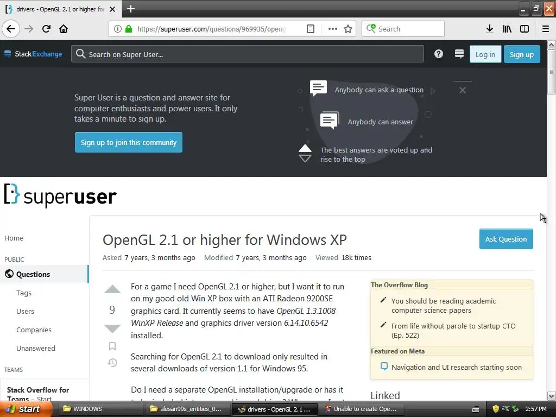The width and height of the screenshot is (556, 417).
Task: Open Users in the left sidebar
Action: pos(25,311)
